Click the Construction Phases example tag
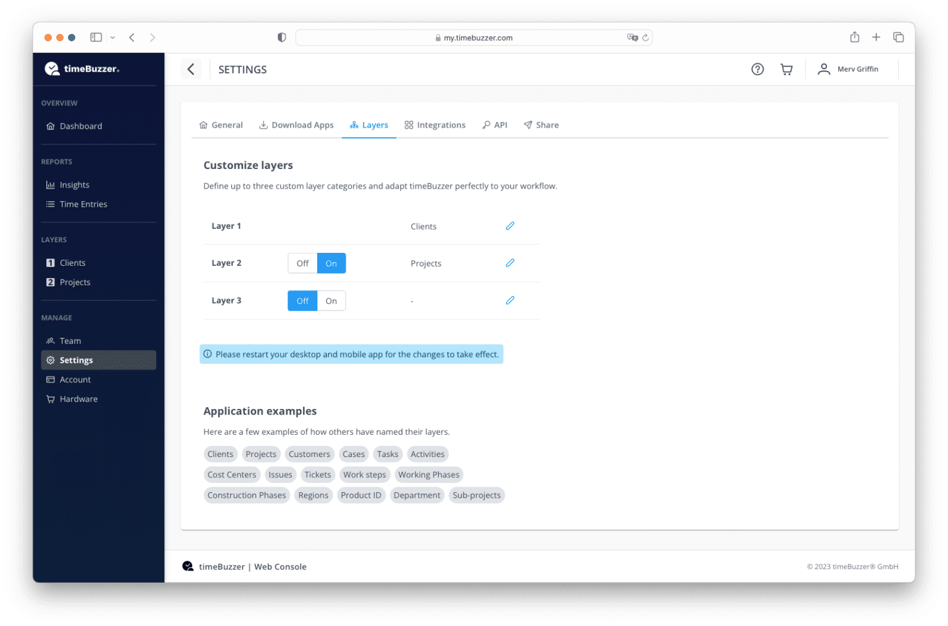 pyautogui.click(x=247, y=495)
